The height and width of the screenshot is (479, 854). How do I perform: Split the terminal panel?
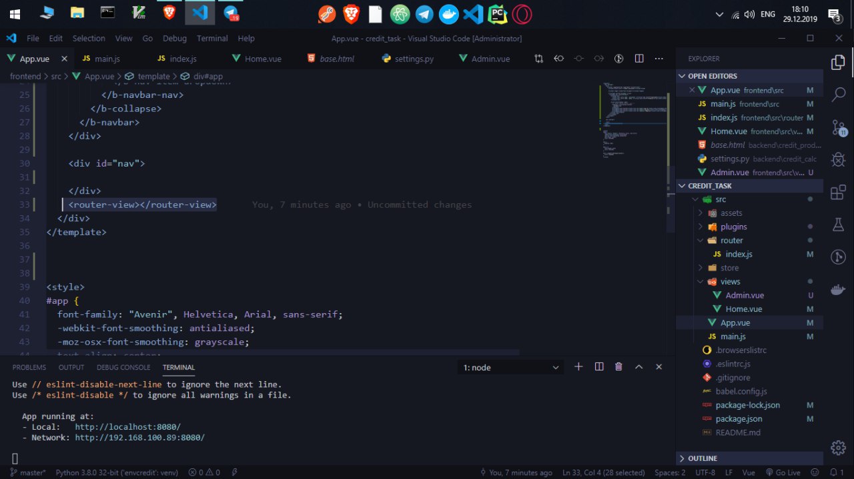(x=599, y=367)
